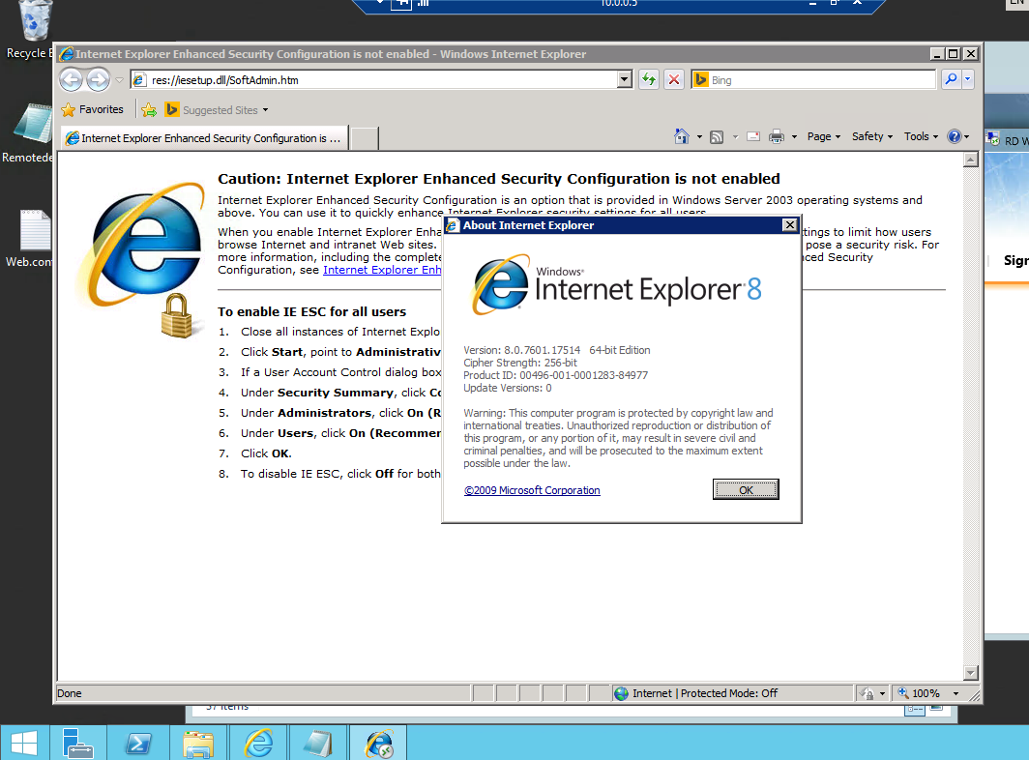Click the Cipher Strength: 256-bit text

coord(520,363)
